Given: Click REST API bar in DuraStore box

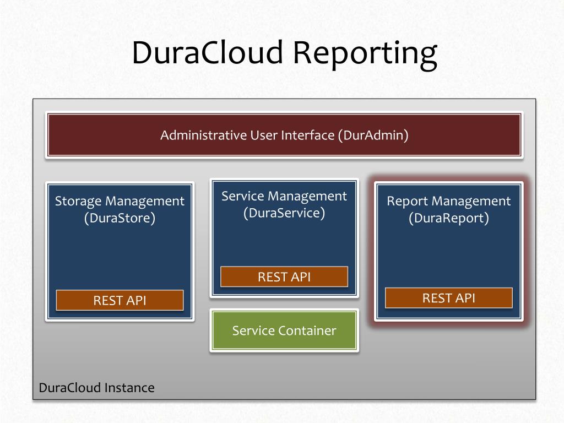Looking at the screenshot, I should (120, 300).
